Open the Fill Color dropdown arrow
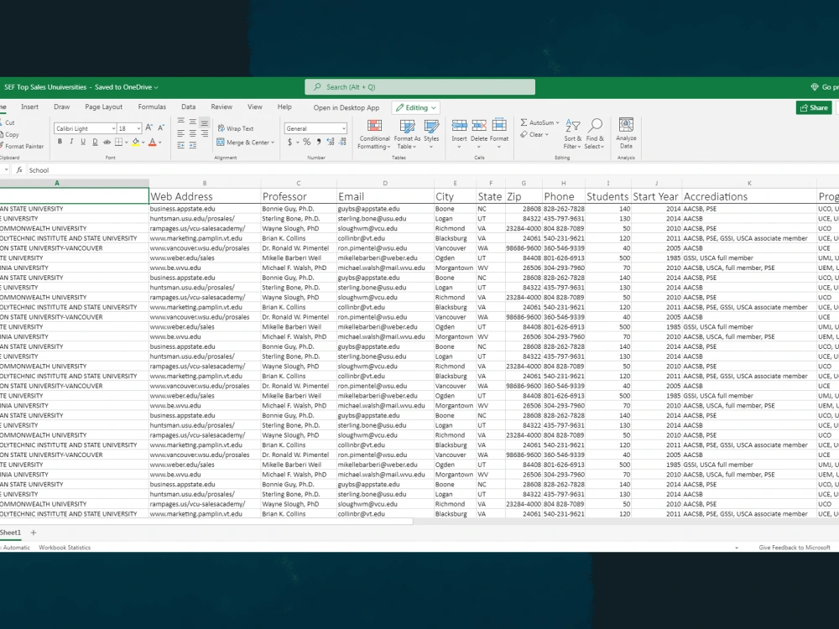Screen dimensions: 839x629 [143, 143]
